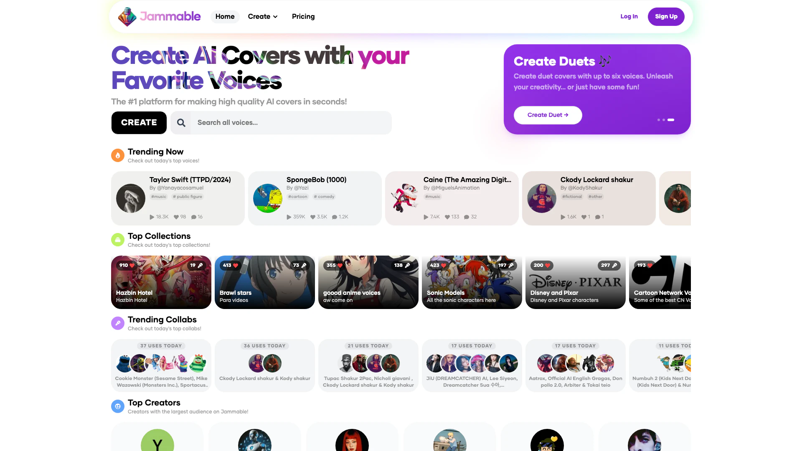Open the Disney and Pixar collection thumbnail

coord(576,282)
